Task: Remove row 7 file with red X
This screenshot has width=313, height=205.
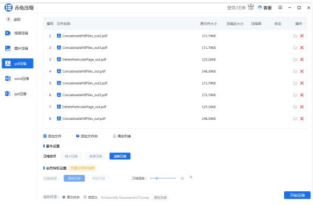Action: click(x=302, y=107)
